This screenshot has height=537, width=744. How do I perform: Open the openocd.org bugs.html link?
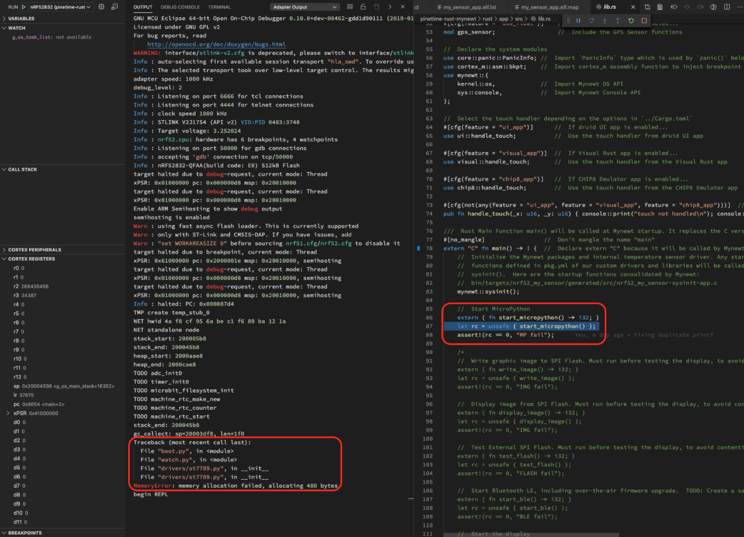tap(216, 44)
